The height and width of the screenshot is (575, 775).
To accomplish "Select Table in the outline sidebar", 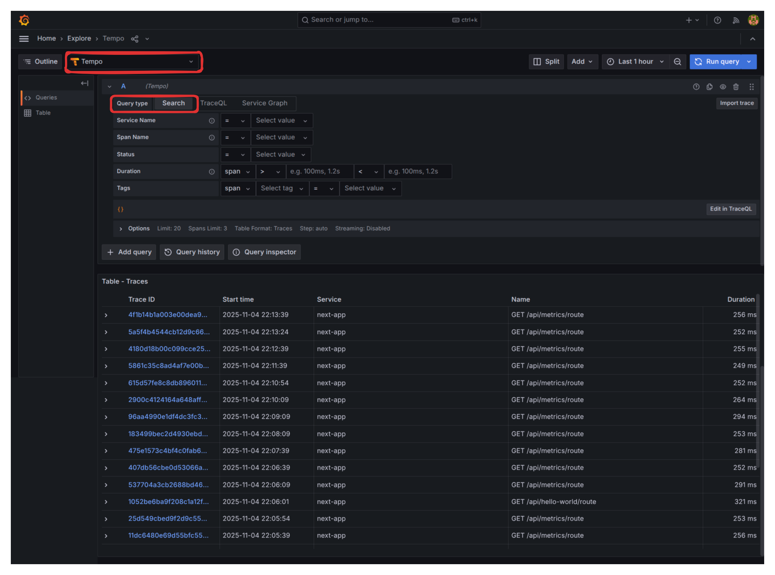I will 43,113.
